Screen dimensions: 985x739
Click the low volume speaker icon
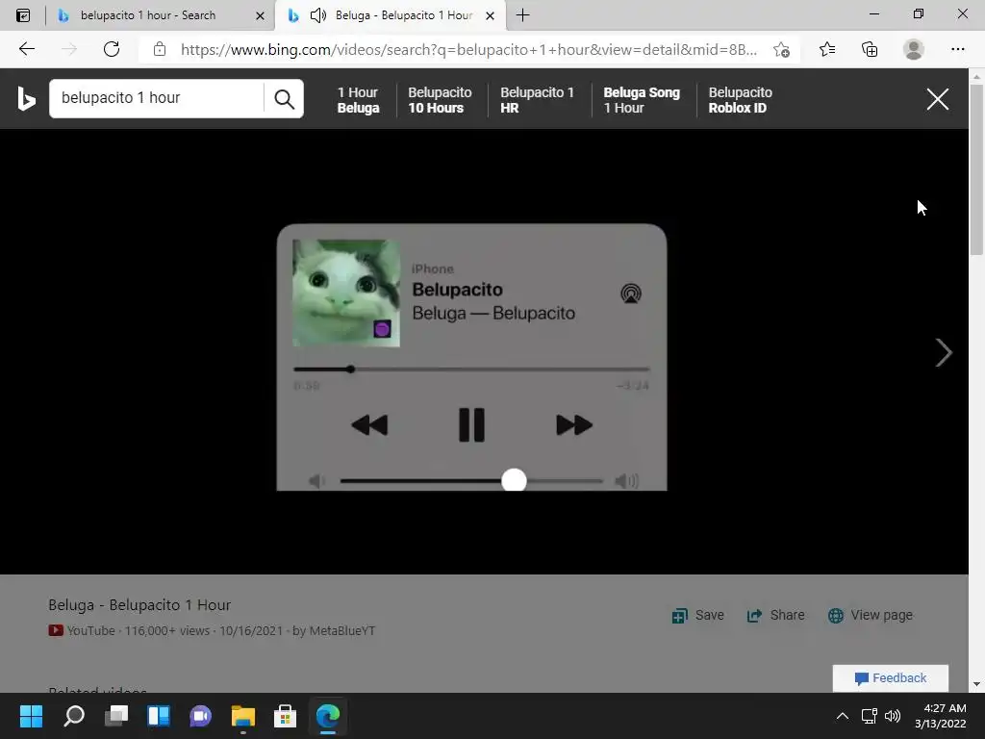(316, 481)
